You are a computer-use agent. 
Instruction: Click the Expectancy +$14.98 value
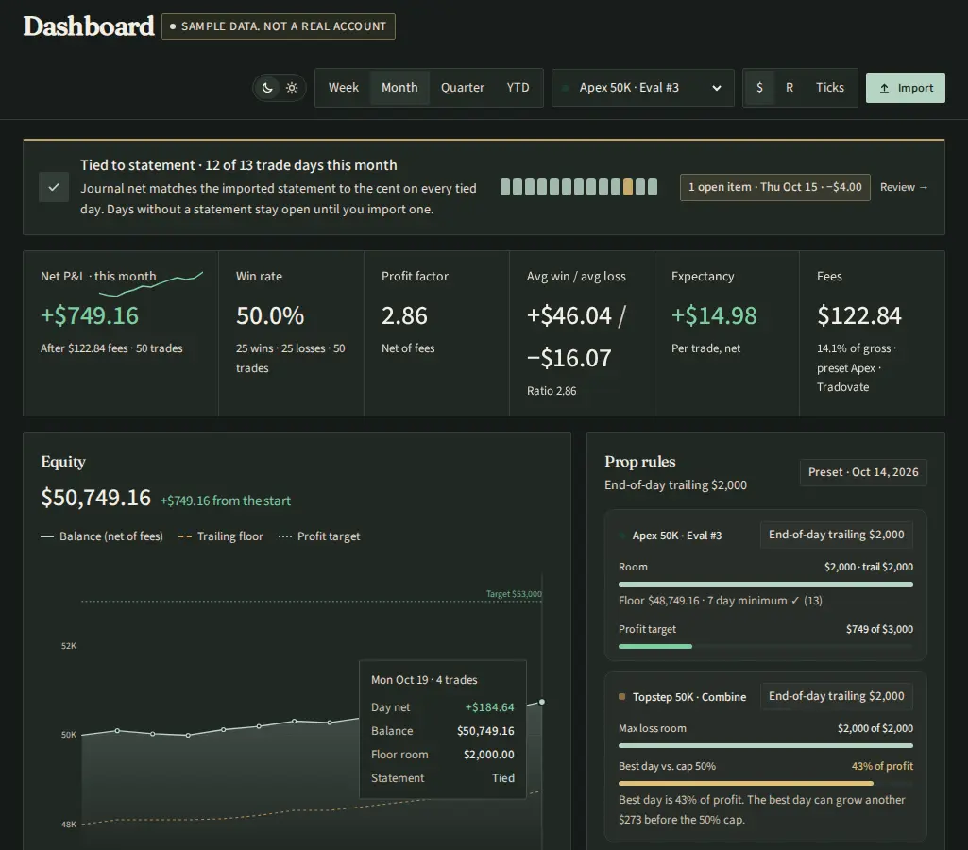tap(714, 315)
